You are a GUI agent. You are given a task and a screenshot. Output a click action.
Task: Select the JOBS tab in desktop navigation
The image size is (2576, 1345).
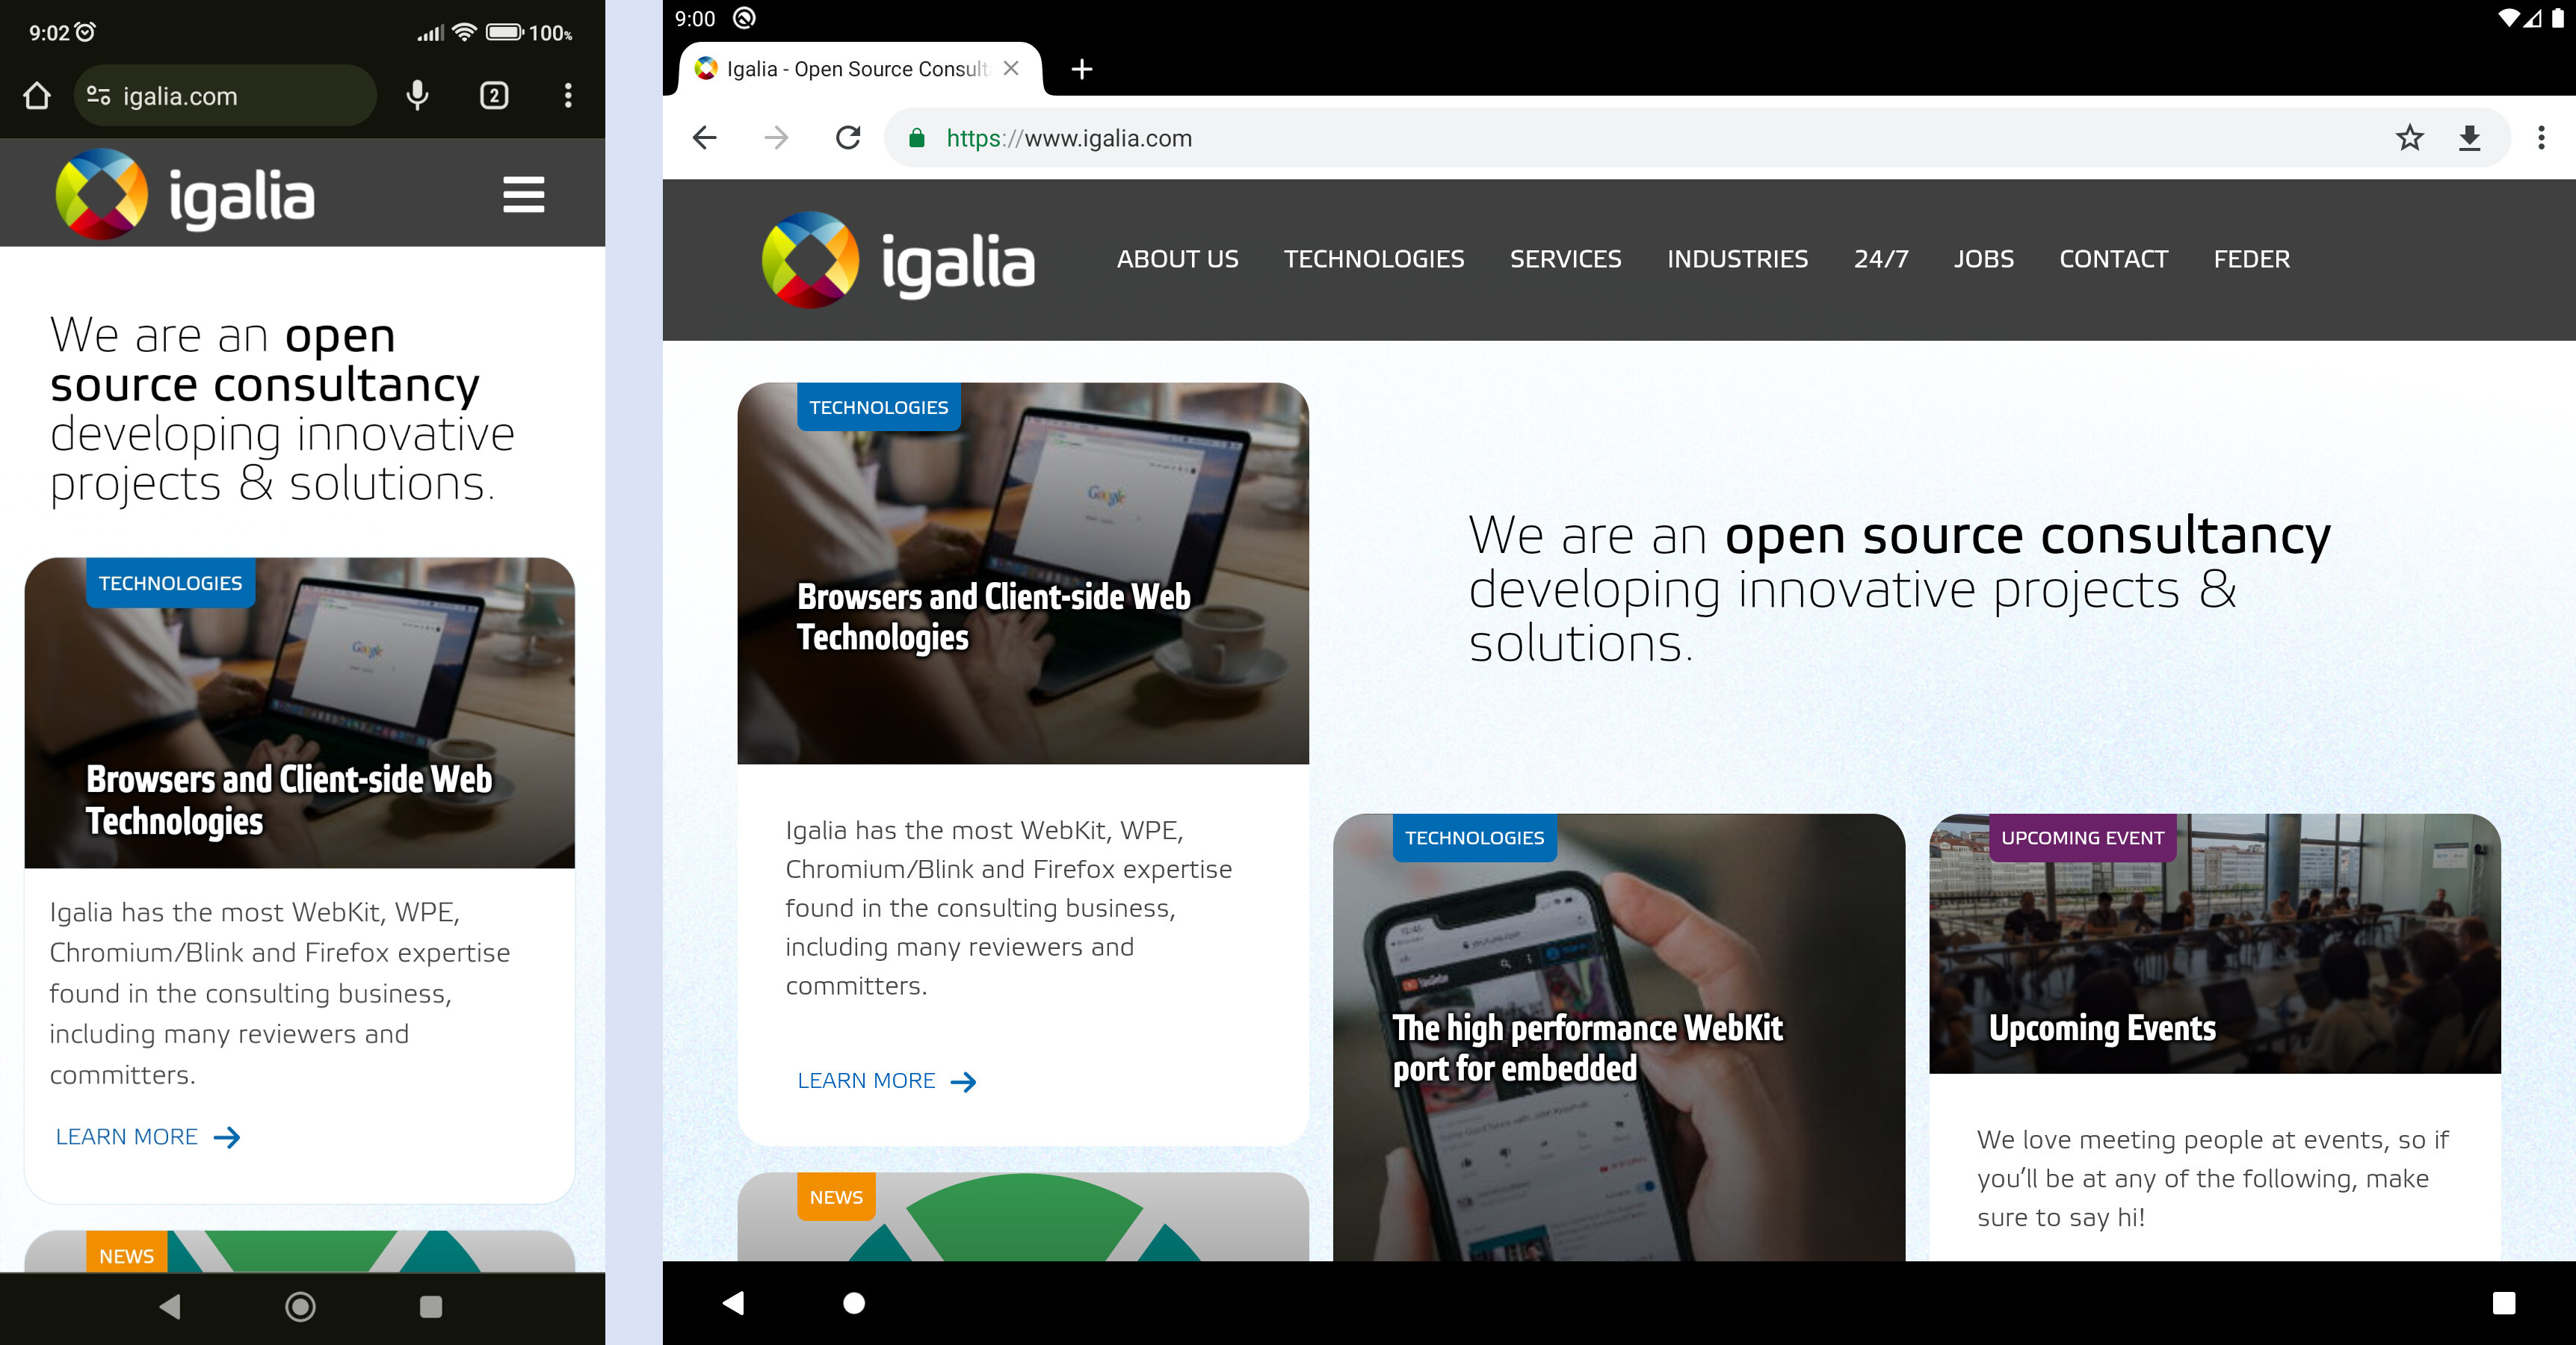(x=1981, y=259)
